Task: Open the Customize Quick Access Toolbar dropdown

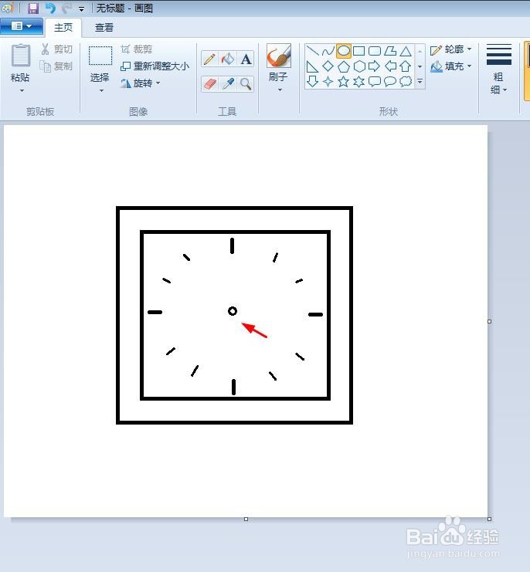Action: (x=81, y=9)
